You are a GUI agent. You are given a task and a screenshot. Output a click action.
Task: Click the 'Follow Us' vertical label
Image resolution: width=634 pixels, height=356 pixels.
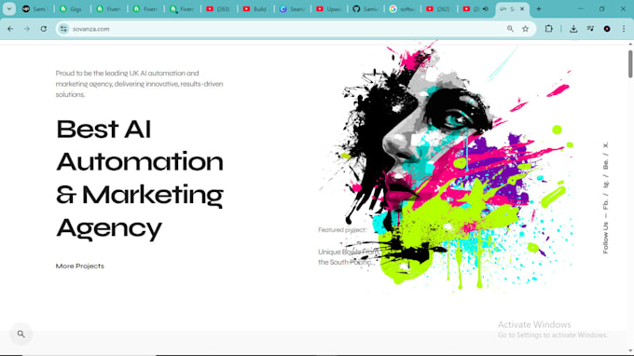(x=605, y=238)
